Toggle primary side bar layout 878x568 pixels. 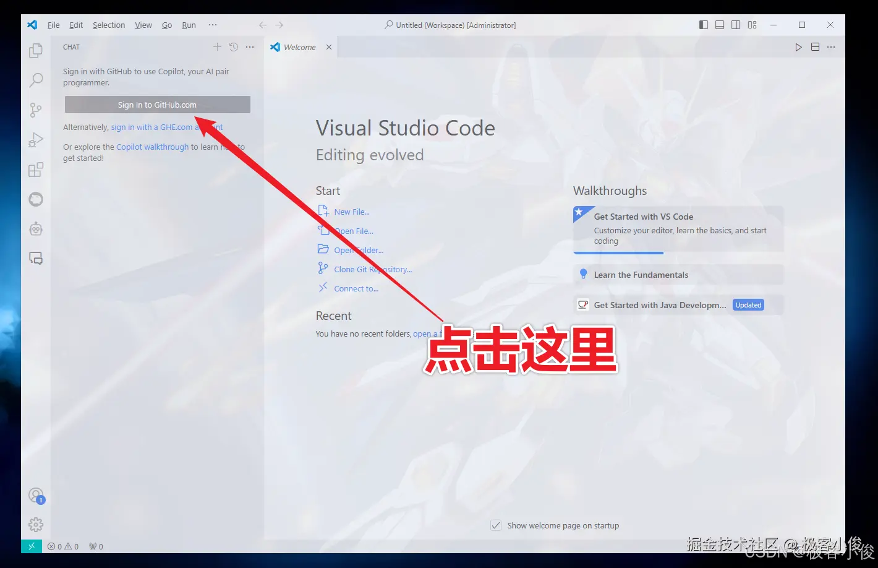704,25
